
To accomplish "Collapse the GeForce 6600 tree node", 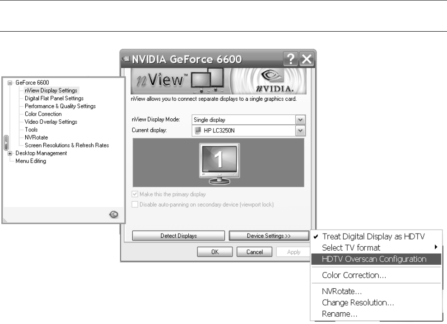I will (x=10, y=83).
